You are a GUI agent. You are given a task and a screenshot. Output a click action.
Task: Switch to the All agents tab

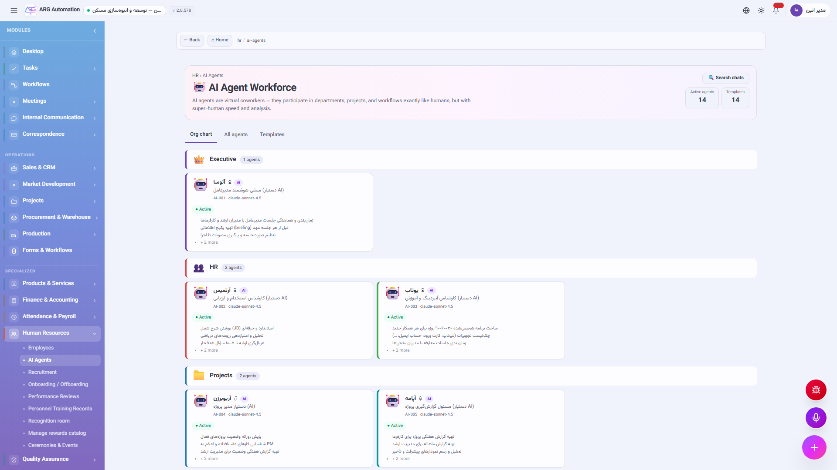[236, 134]
